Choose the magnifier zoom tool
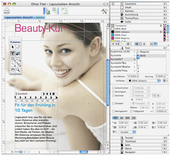The height and width of the screenshot is (155, 171). pyautogui.click(x=18, y=70)
